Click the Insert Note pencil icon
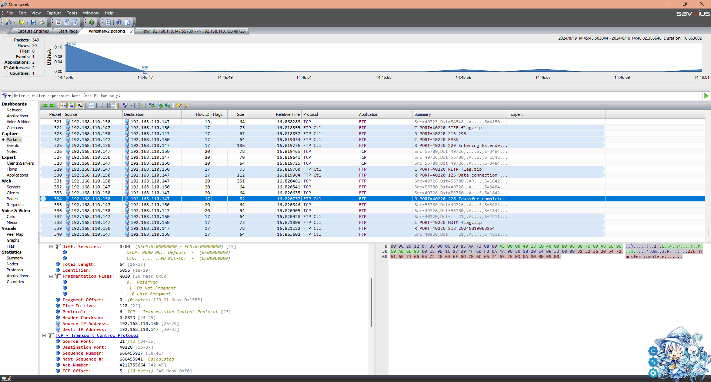711x382 pixels. coord(179,105)
